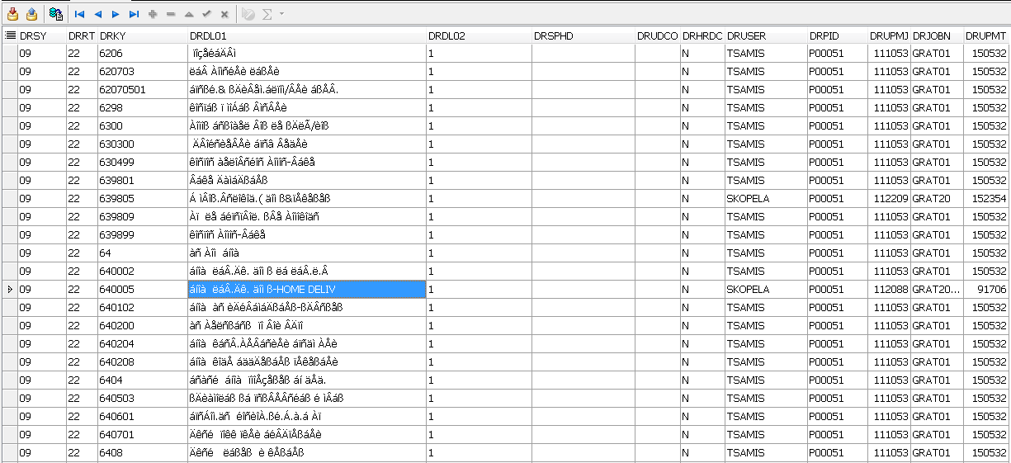
Task: Select DRKY cell 640200
Action: tap(142, 326)
